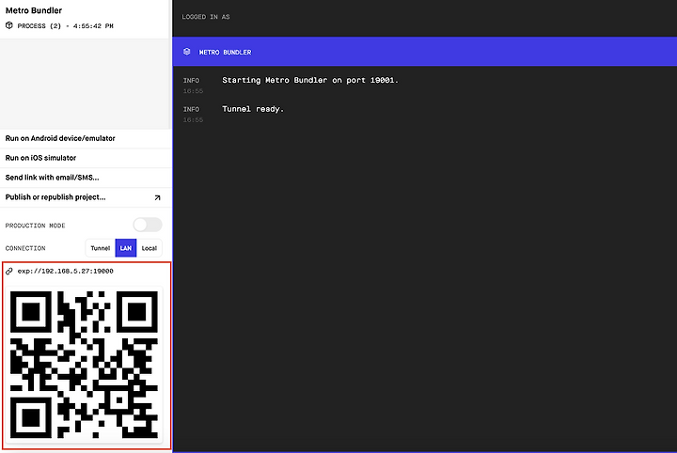Click the Starting Metro Bundler on port 19001 log line

pos(310,80)
